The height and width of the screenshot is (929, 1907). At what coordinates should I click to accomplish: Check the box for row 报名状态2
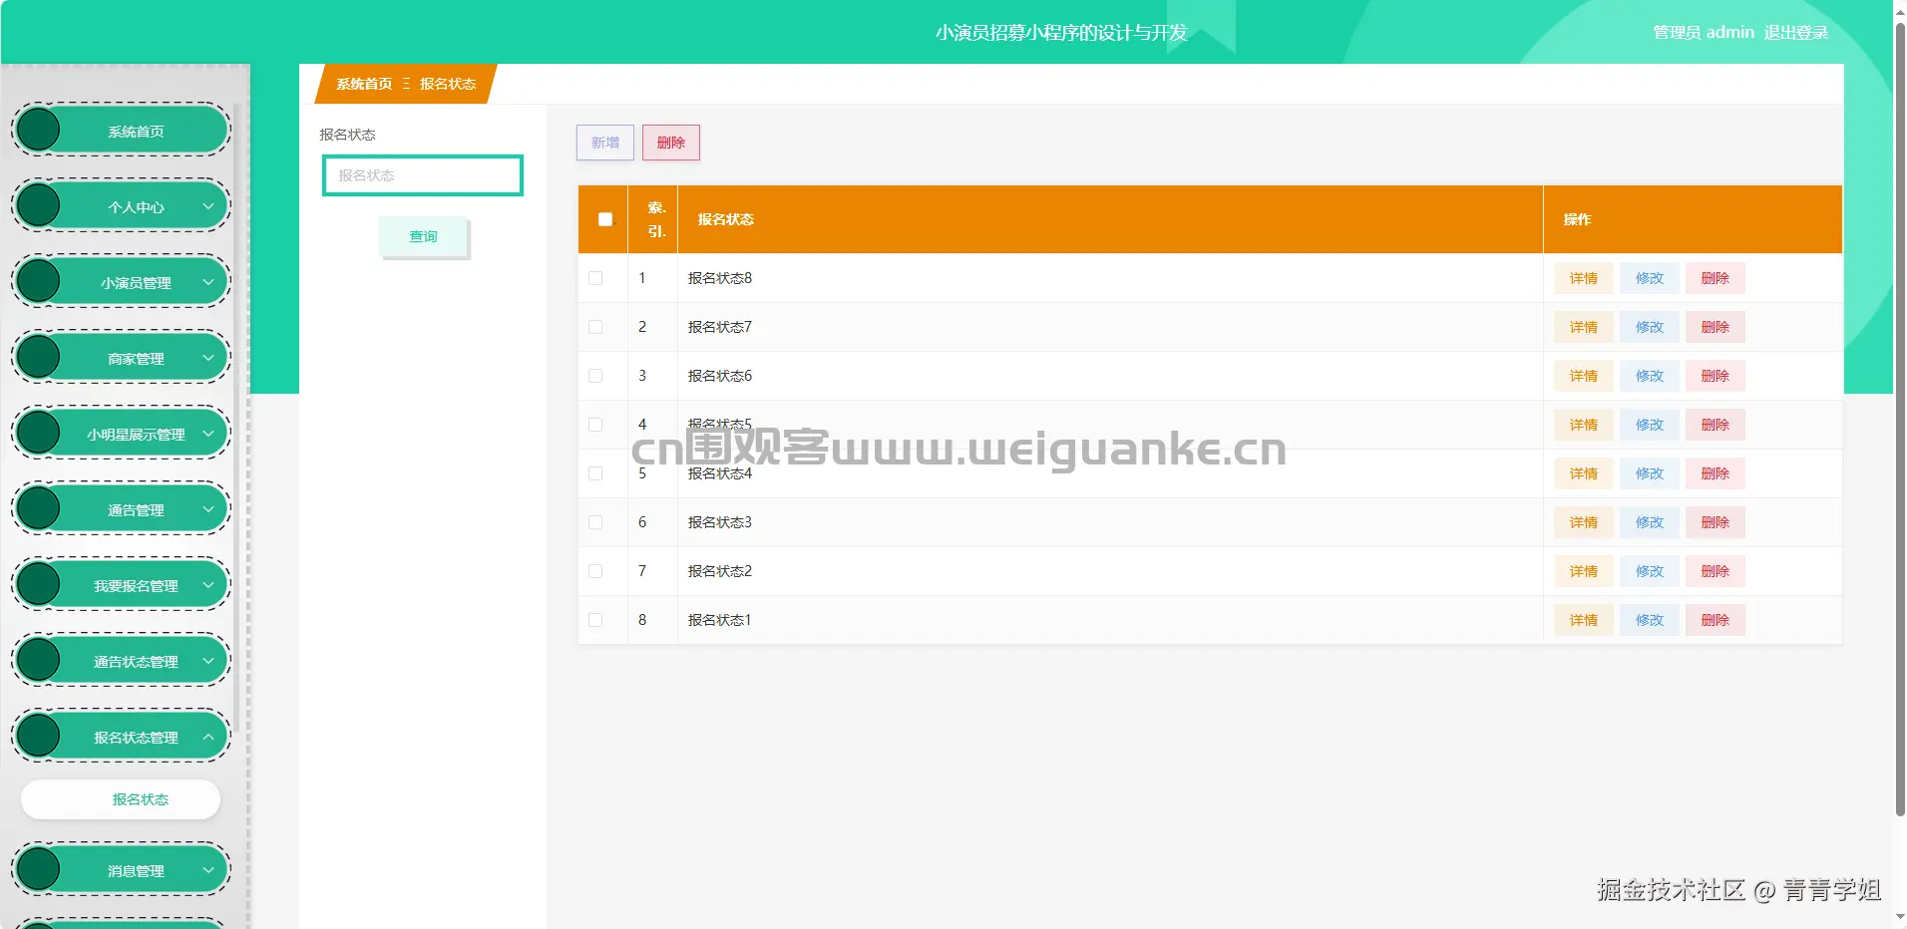(x=595, y=571)
